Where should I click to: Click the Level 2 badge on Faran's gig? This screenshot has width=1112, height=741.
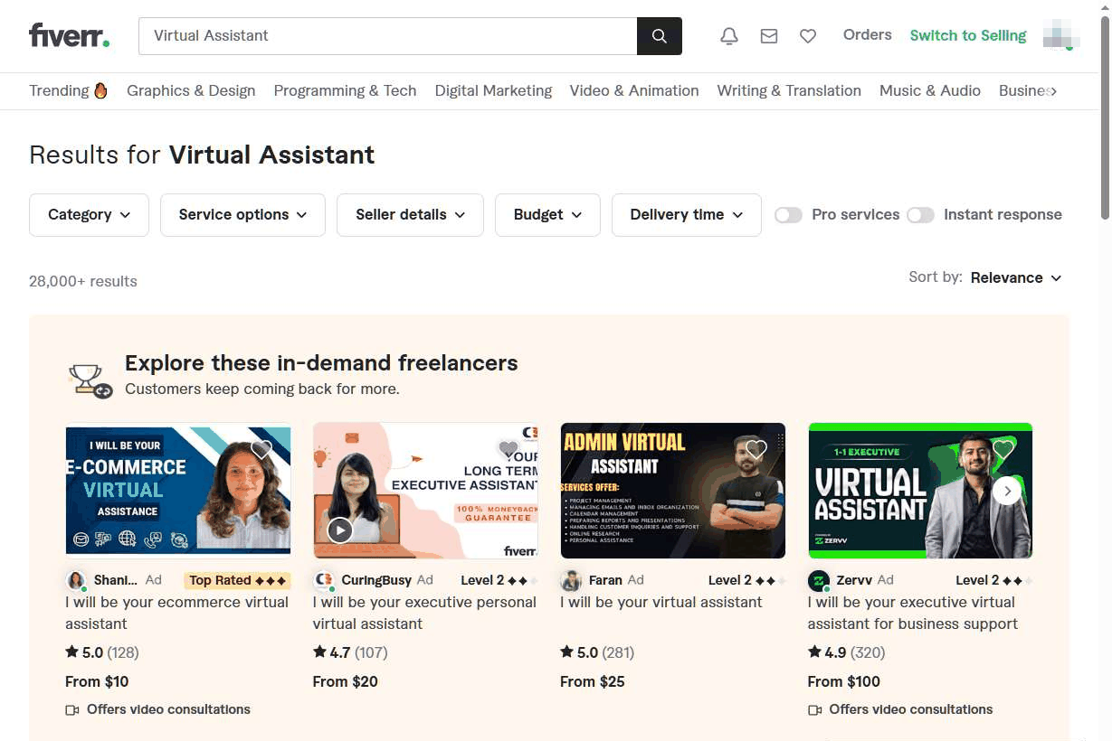[x=746, y=580]
